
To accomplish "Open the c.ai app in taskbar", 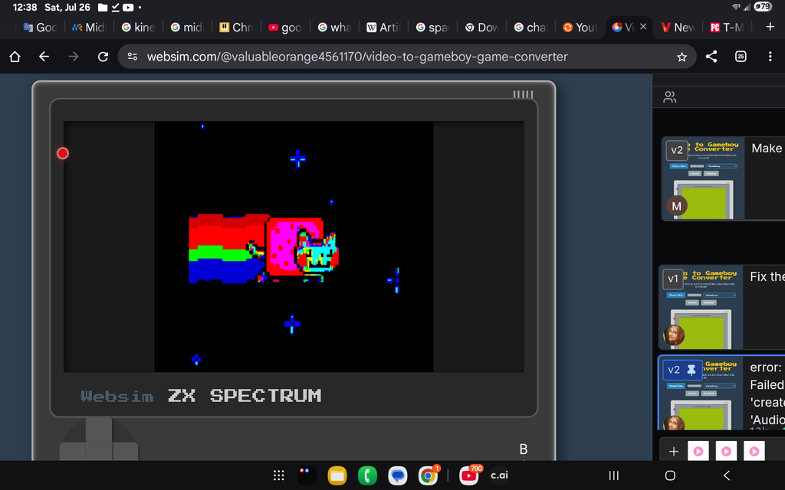I will (499, 475).
